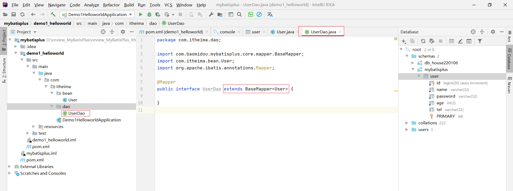
Task: Open the VCS menu
Action: coord(168,5)
